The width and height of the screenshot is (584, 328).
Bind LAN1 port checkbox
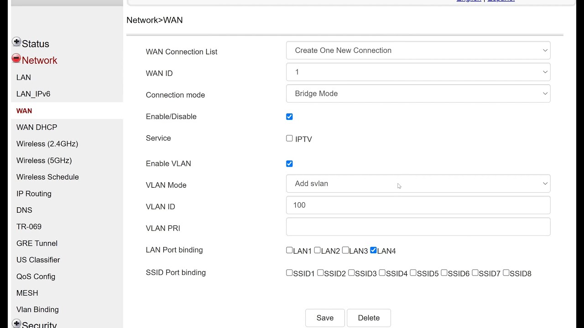289,250
